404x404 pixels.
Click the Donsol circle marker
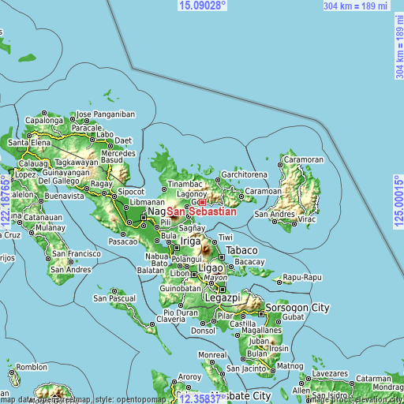(x=203, y=324)
